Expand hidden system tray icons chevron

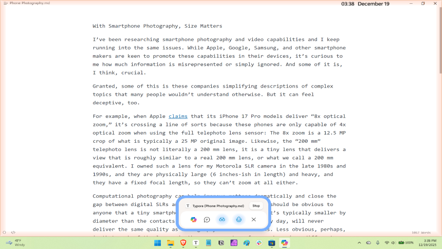[x=359, y=243]
